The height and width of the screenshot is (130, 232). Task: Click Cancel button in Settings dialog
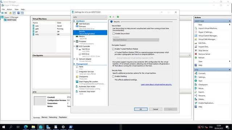tap(156, 109)
